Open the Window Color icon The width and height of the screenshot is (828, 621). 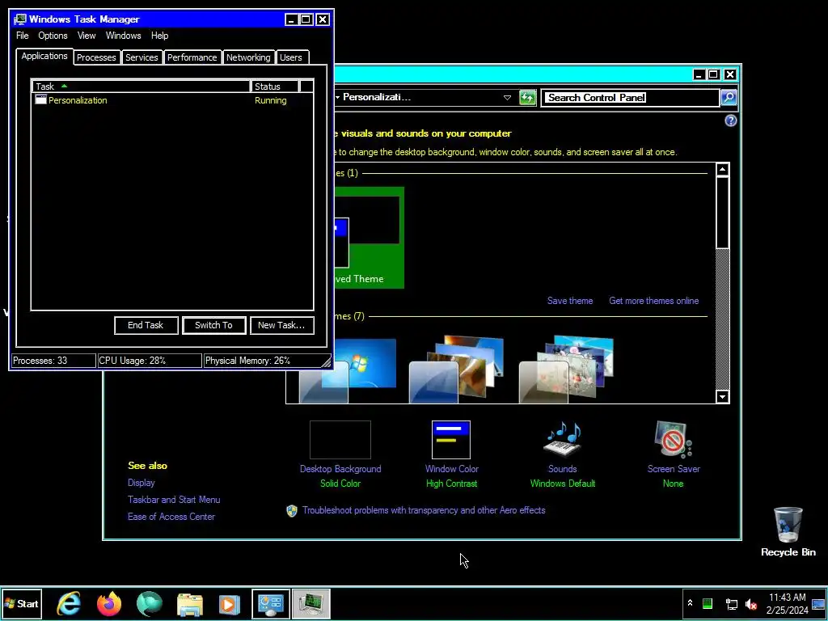(451, 440)
